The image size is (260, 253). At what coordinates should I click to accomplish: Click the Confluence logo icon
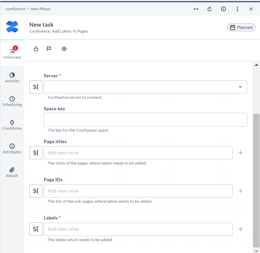[x=12, y=27]
